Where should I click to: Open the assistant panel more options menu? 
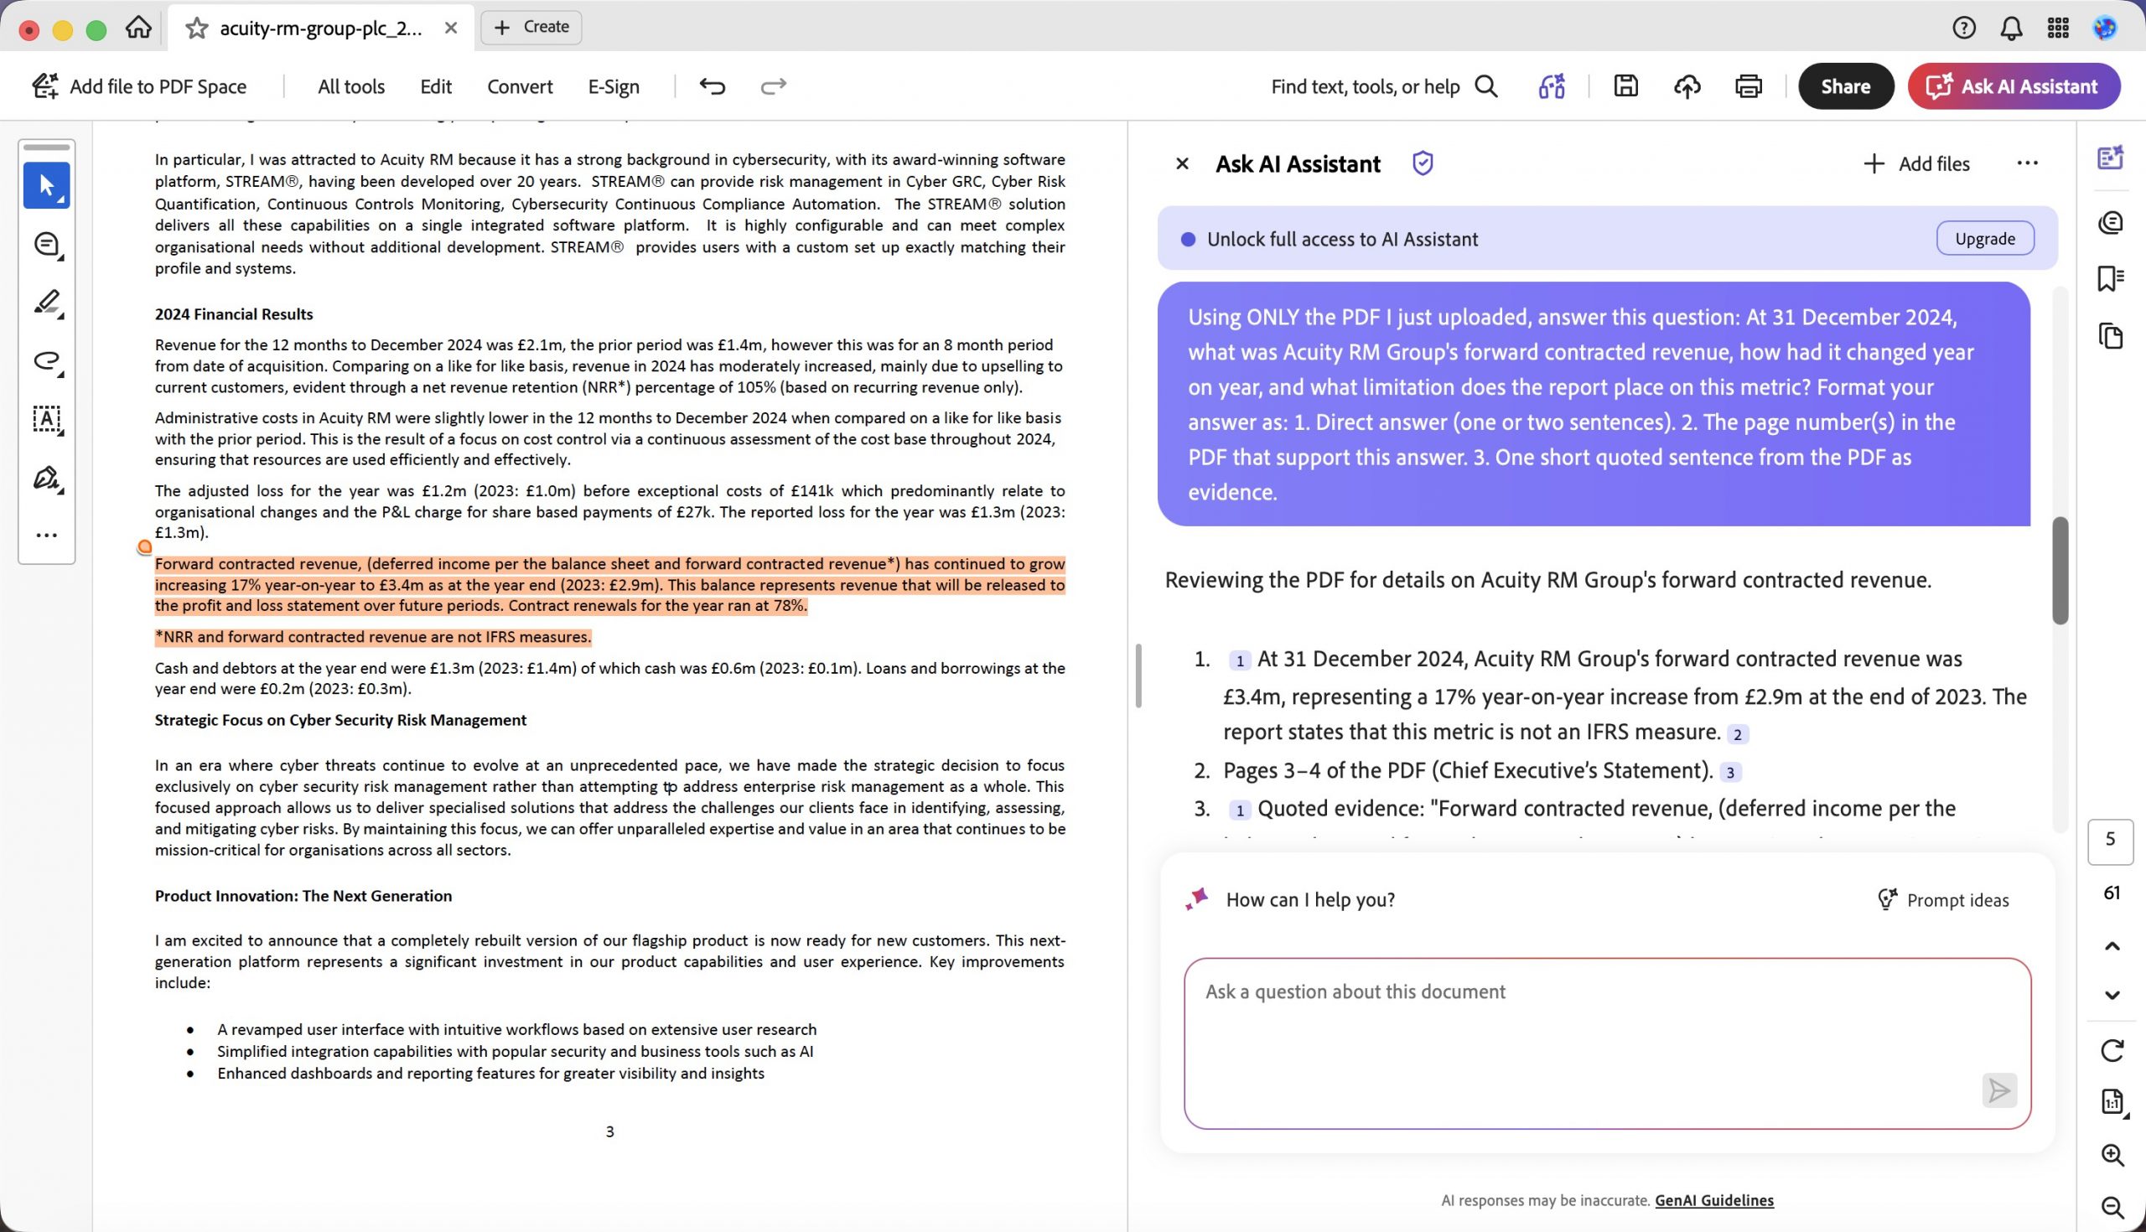[2027, 163]
